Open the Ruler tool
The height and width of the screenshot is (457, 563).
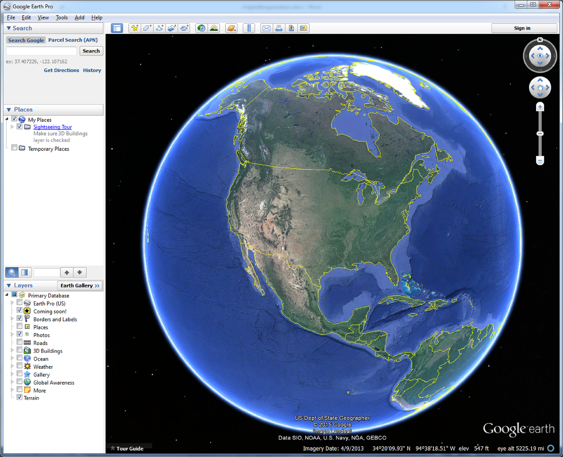coord(249,28)
